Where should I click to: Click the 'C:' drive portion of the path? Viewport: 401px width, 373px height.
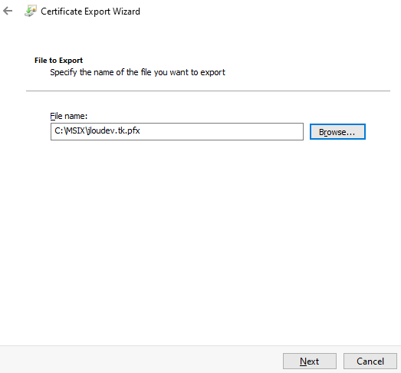pyautogui.click(x=58, y=130)
